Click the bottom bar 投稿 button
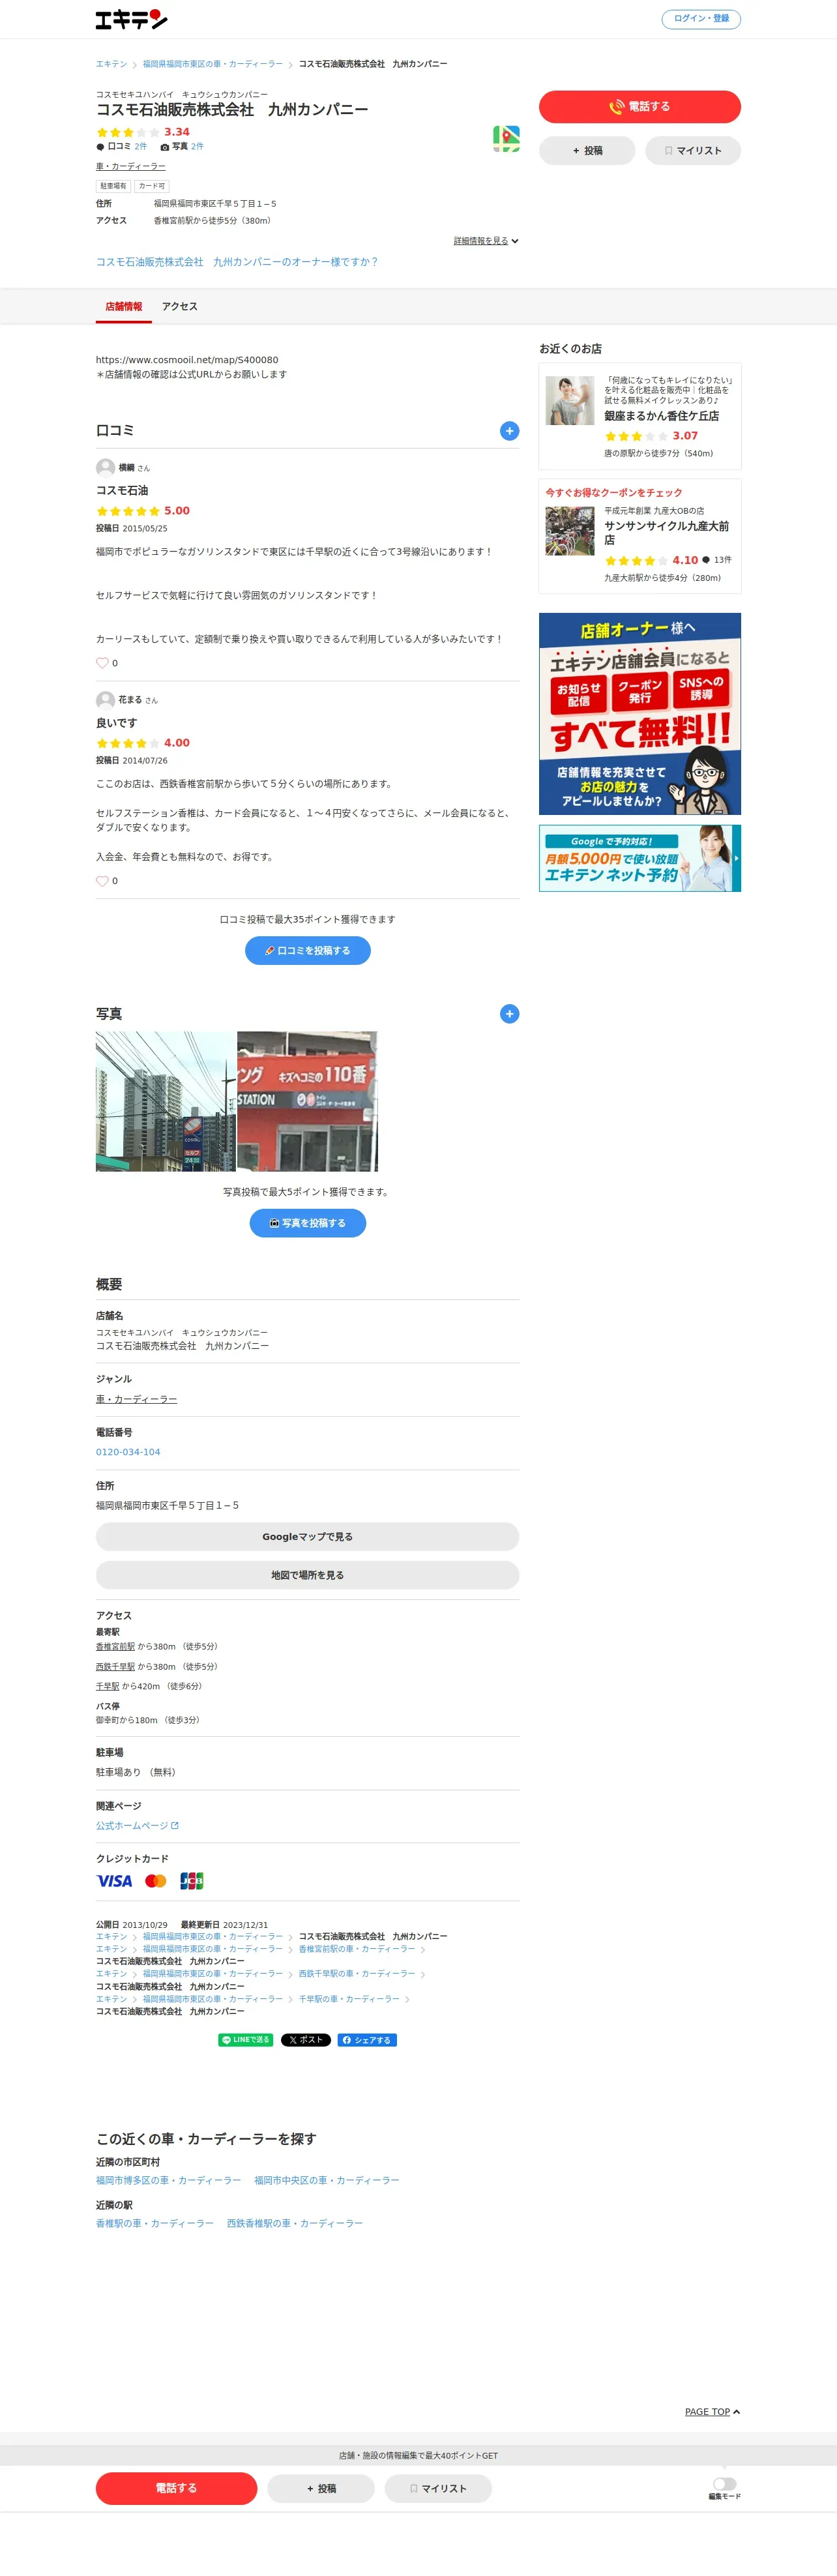Screen dimensions: 837x2576 [x=321, y=2488]
